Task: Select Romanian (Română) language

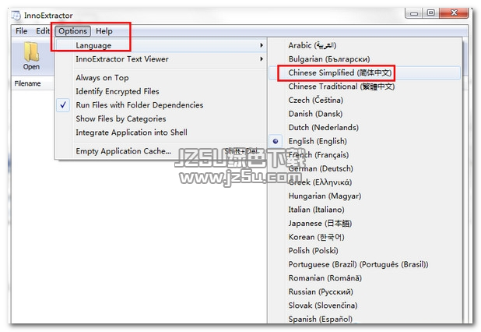Action: (x=364, y=278)
